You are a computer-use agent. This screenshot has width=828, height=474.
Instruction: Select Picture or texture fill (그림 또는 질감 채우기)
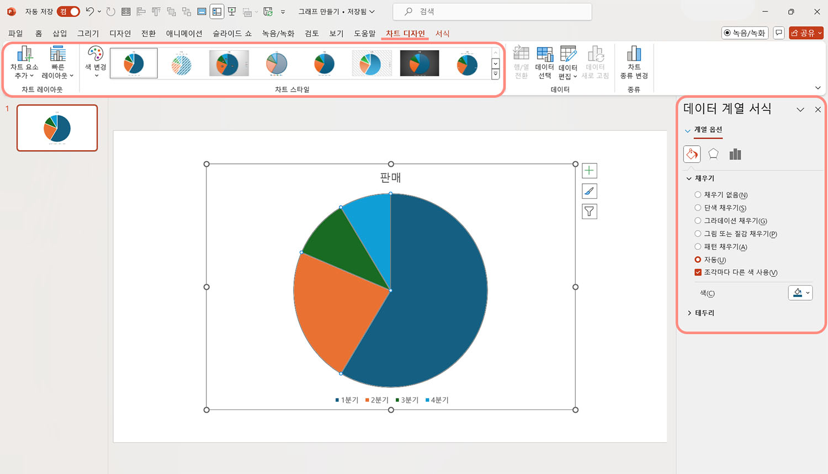tap(698, 233)
